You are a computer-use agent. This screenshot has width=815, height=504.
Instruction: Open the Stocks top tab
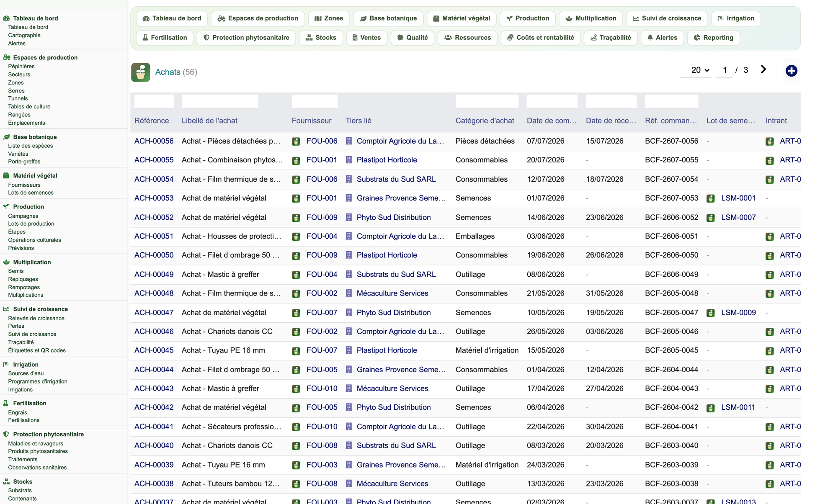tap(321, 38)
